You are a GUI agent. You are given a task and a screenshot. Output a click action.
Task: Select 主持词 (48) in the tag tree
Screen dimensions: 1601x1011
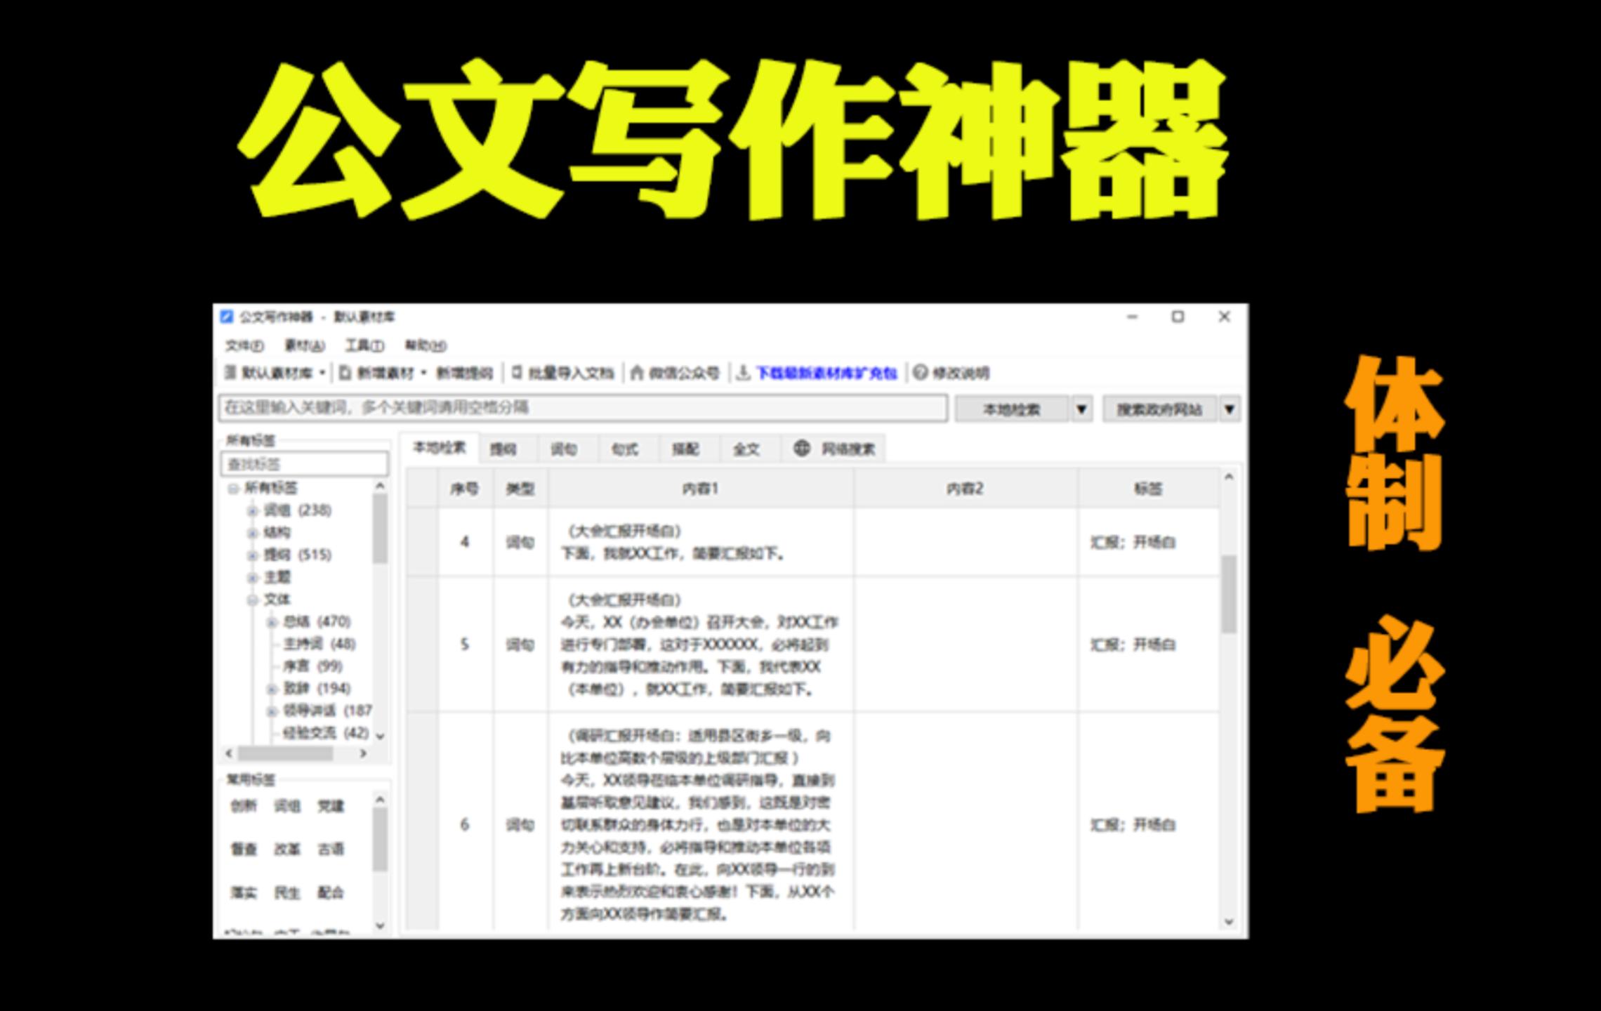pyautogui.click(x=319, y=644)
